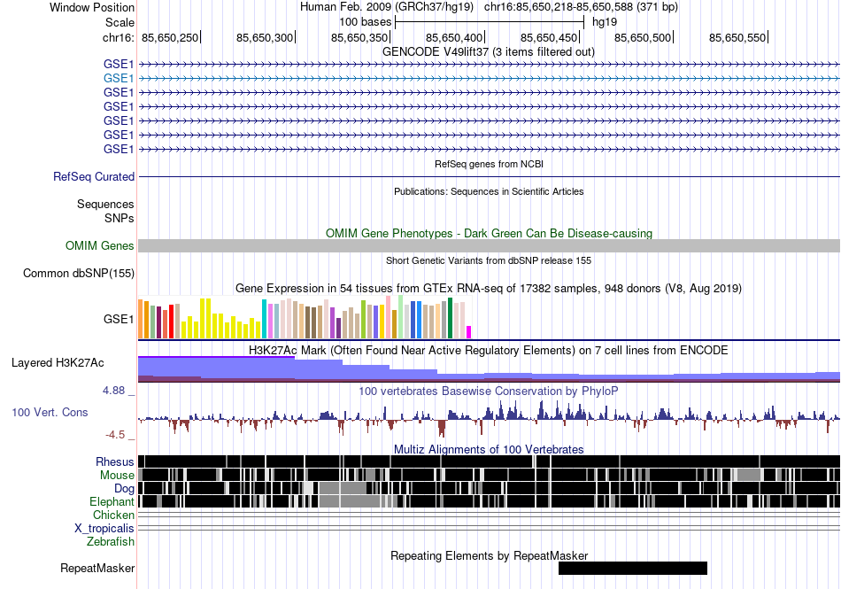Click the '100 bases' scale bar label
The width and height of the screenshot is (841, 589).
coord(365,22)
